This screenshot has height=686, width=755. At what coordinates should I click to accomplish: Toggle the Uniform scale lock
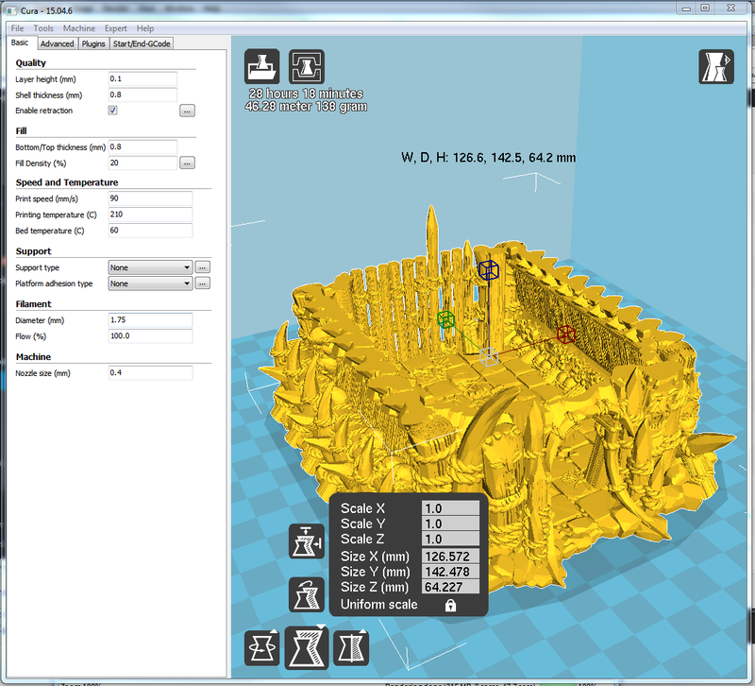[450, 605]
